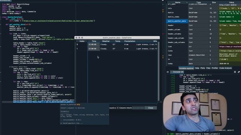Viewport: 241px width, 135px height.
Task: Click the class WeatherDataFeed line in editor
Action: pos(12,17)
